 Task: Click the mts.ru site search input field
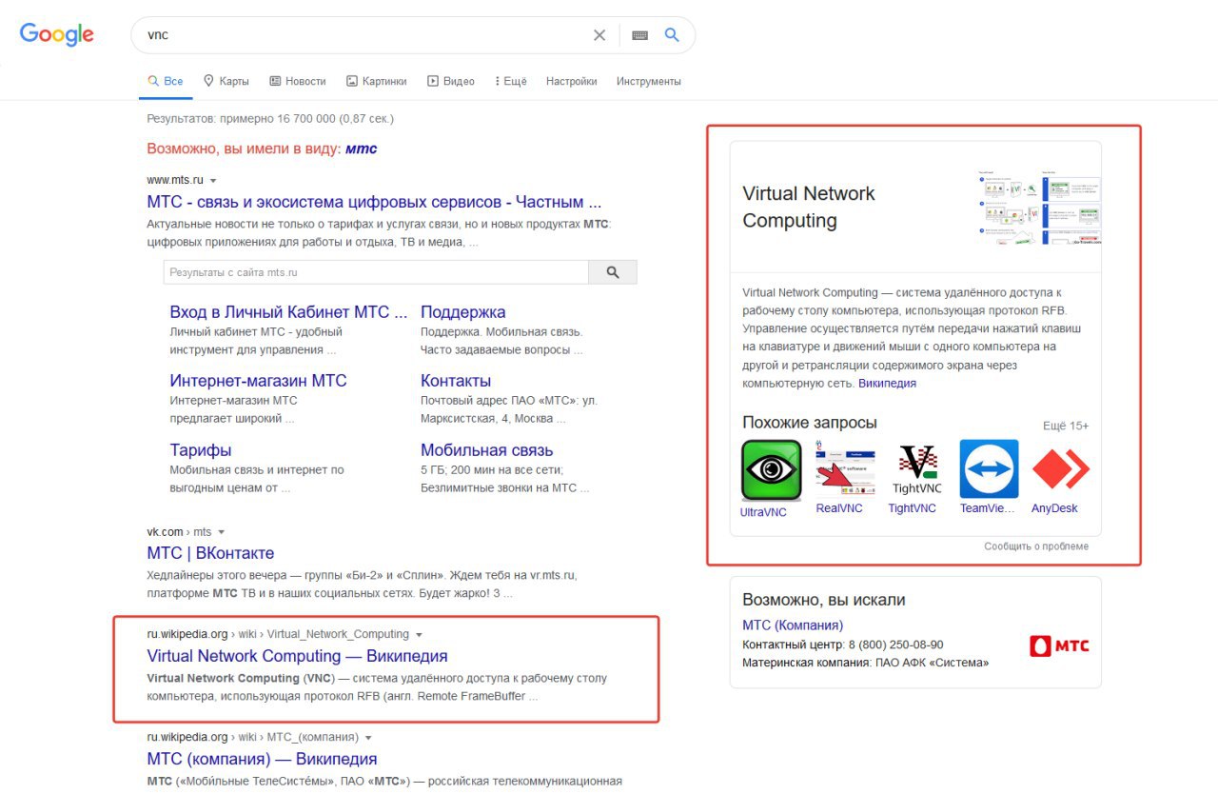coord(376,272)
